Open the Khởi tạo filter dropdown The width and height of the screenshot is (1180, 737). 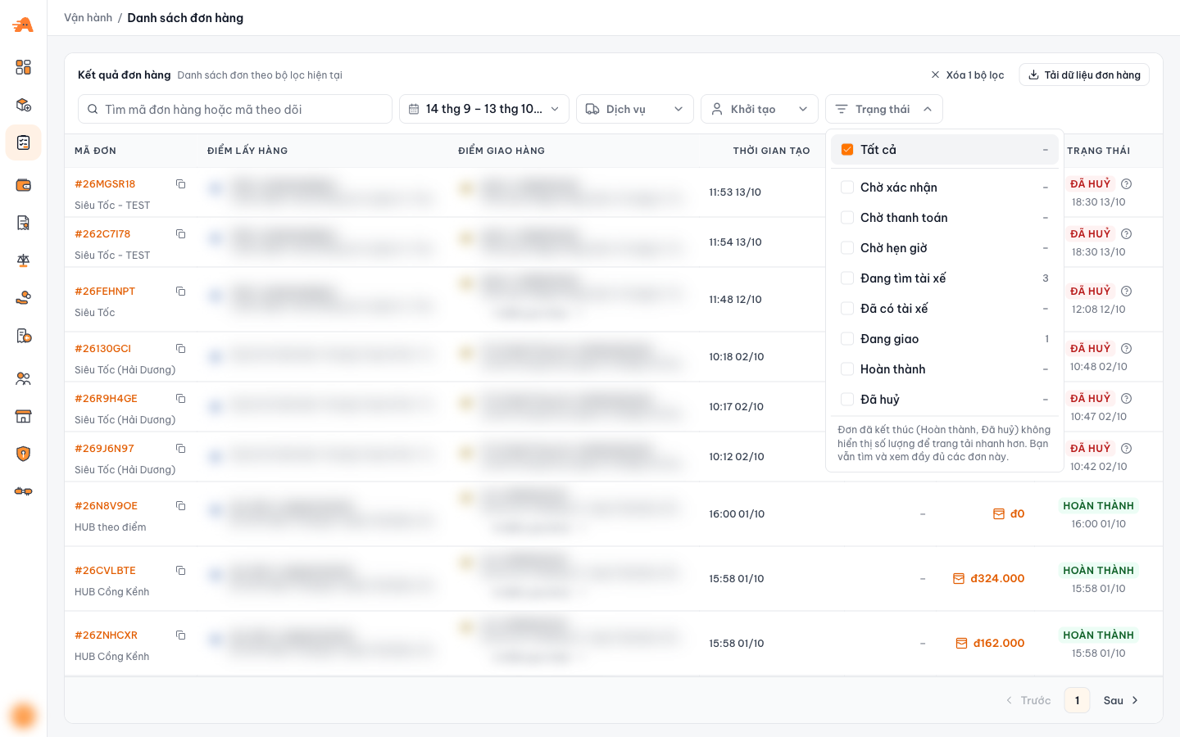tap(760, 109)
